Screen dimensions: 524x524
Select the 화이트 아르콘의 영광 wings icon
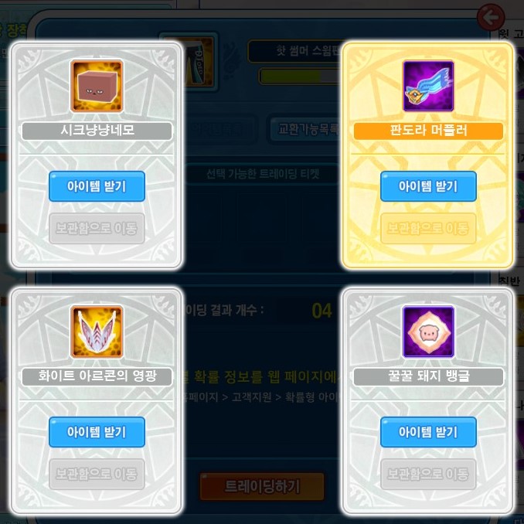pos(97,332)
